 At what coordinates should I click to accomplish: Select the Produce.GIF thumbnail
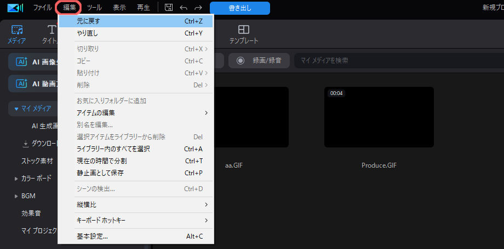[x=379, y=117]
